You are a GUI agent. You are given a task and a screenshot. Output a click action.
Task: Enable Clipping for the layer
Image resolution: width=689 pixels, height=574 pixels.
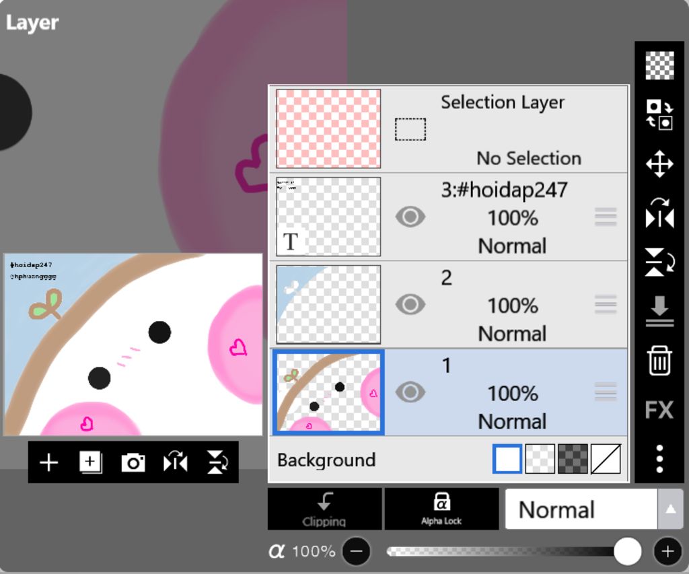325,509
